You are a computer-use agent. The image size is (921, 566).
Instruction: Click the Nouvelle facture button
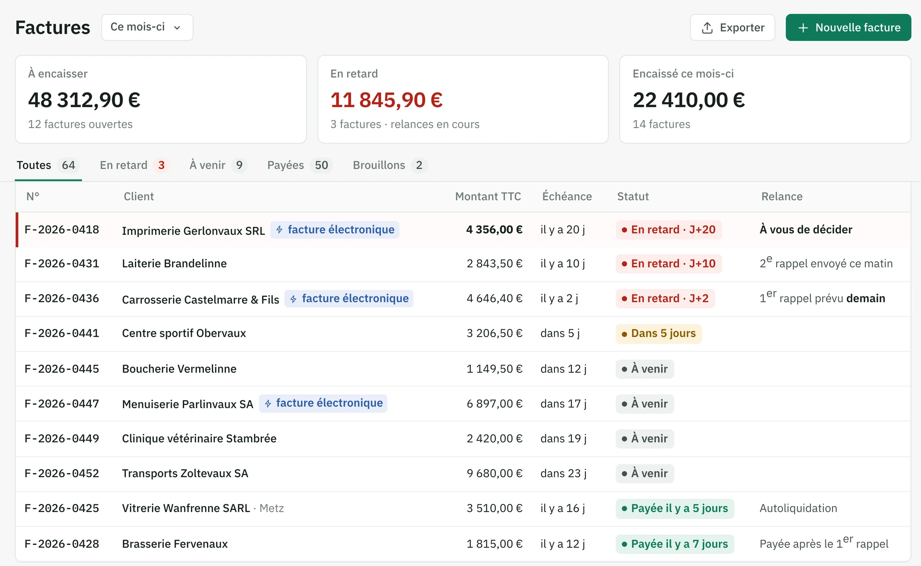(x=848, y=27)
